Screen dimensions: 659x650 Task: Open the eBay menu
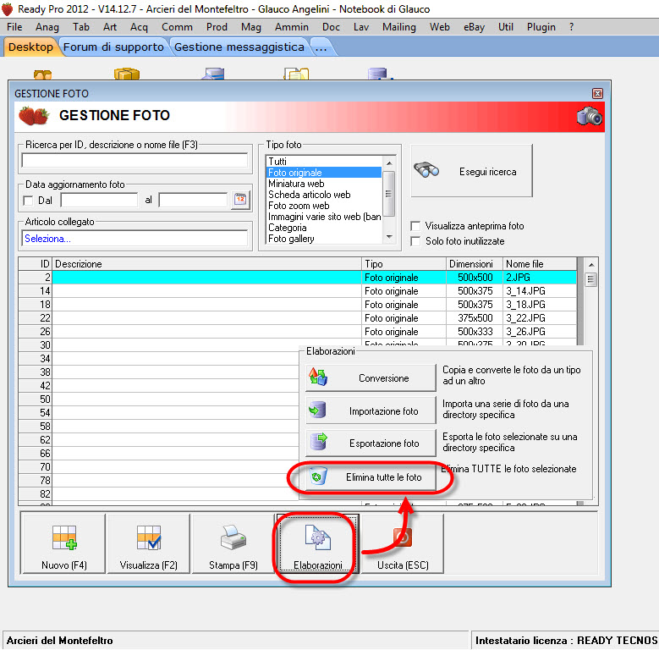pos(474,27)
